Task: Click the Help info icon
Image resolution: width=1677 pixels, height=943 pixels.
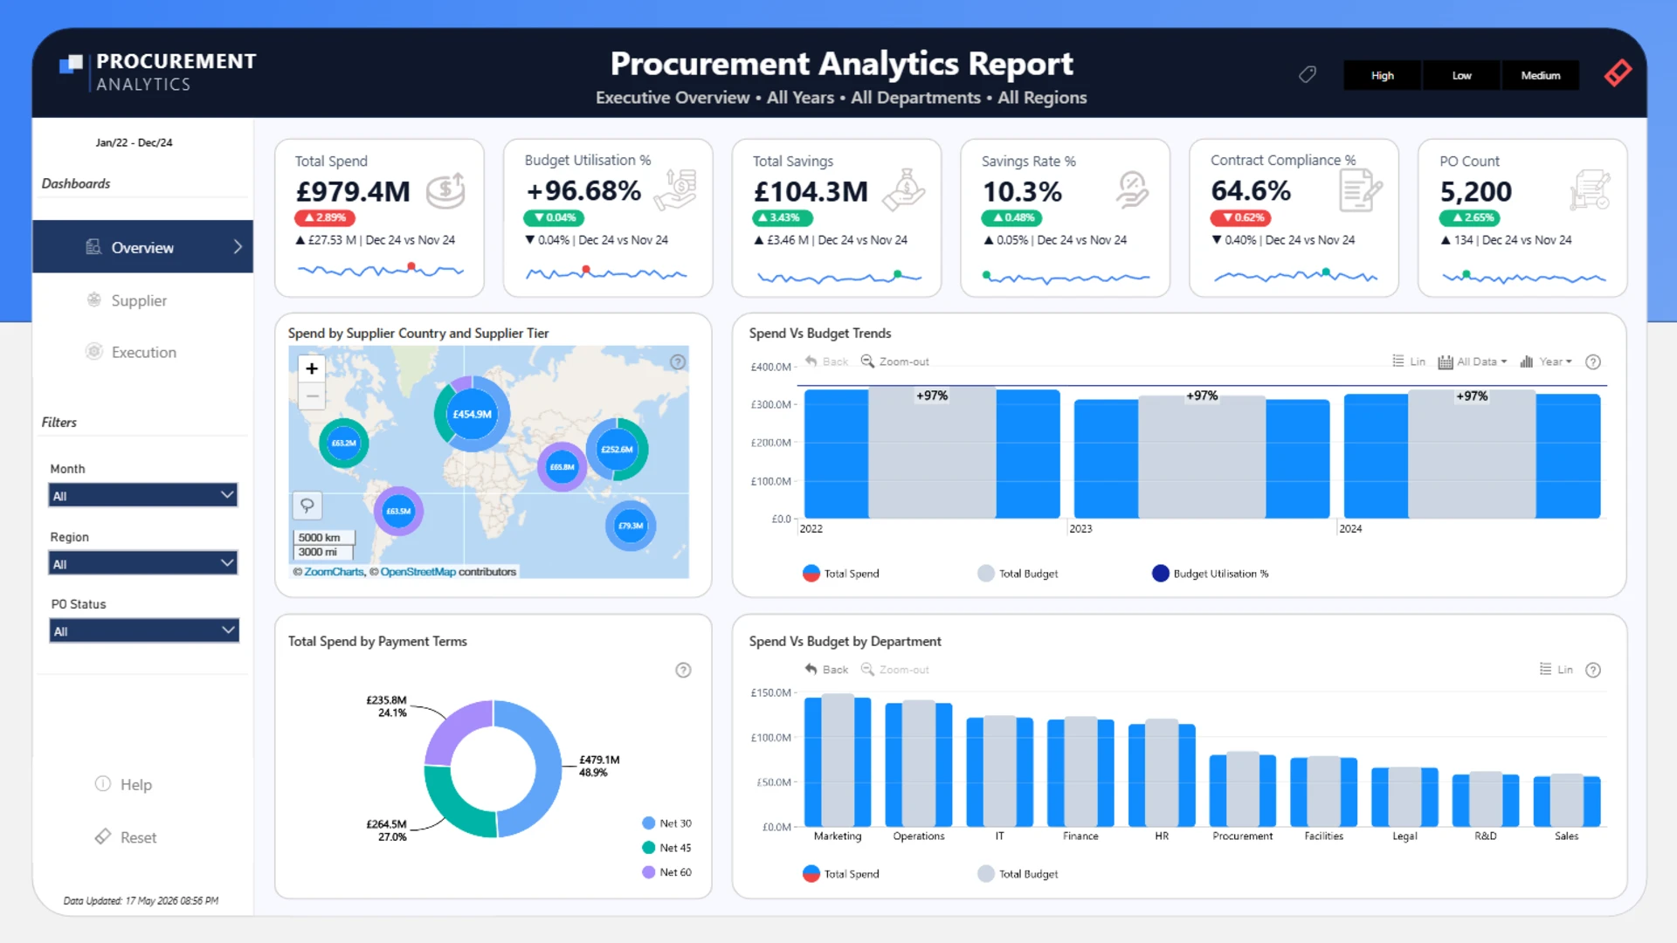Action: coord(103,783)
